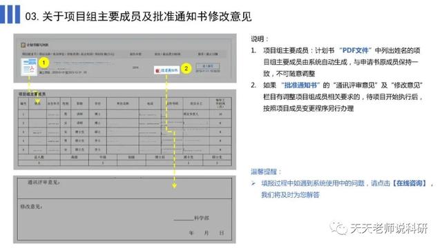The height and width of the screenshot is (248, 442).
Task: Click the 修改意见 field label
Action: [x=31, y=207]
